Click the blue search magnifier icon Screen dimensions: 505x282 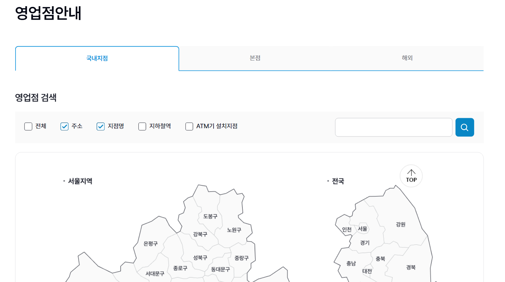coord(465,127)
